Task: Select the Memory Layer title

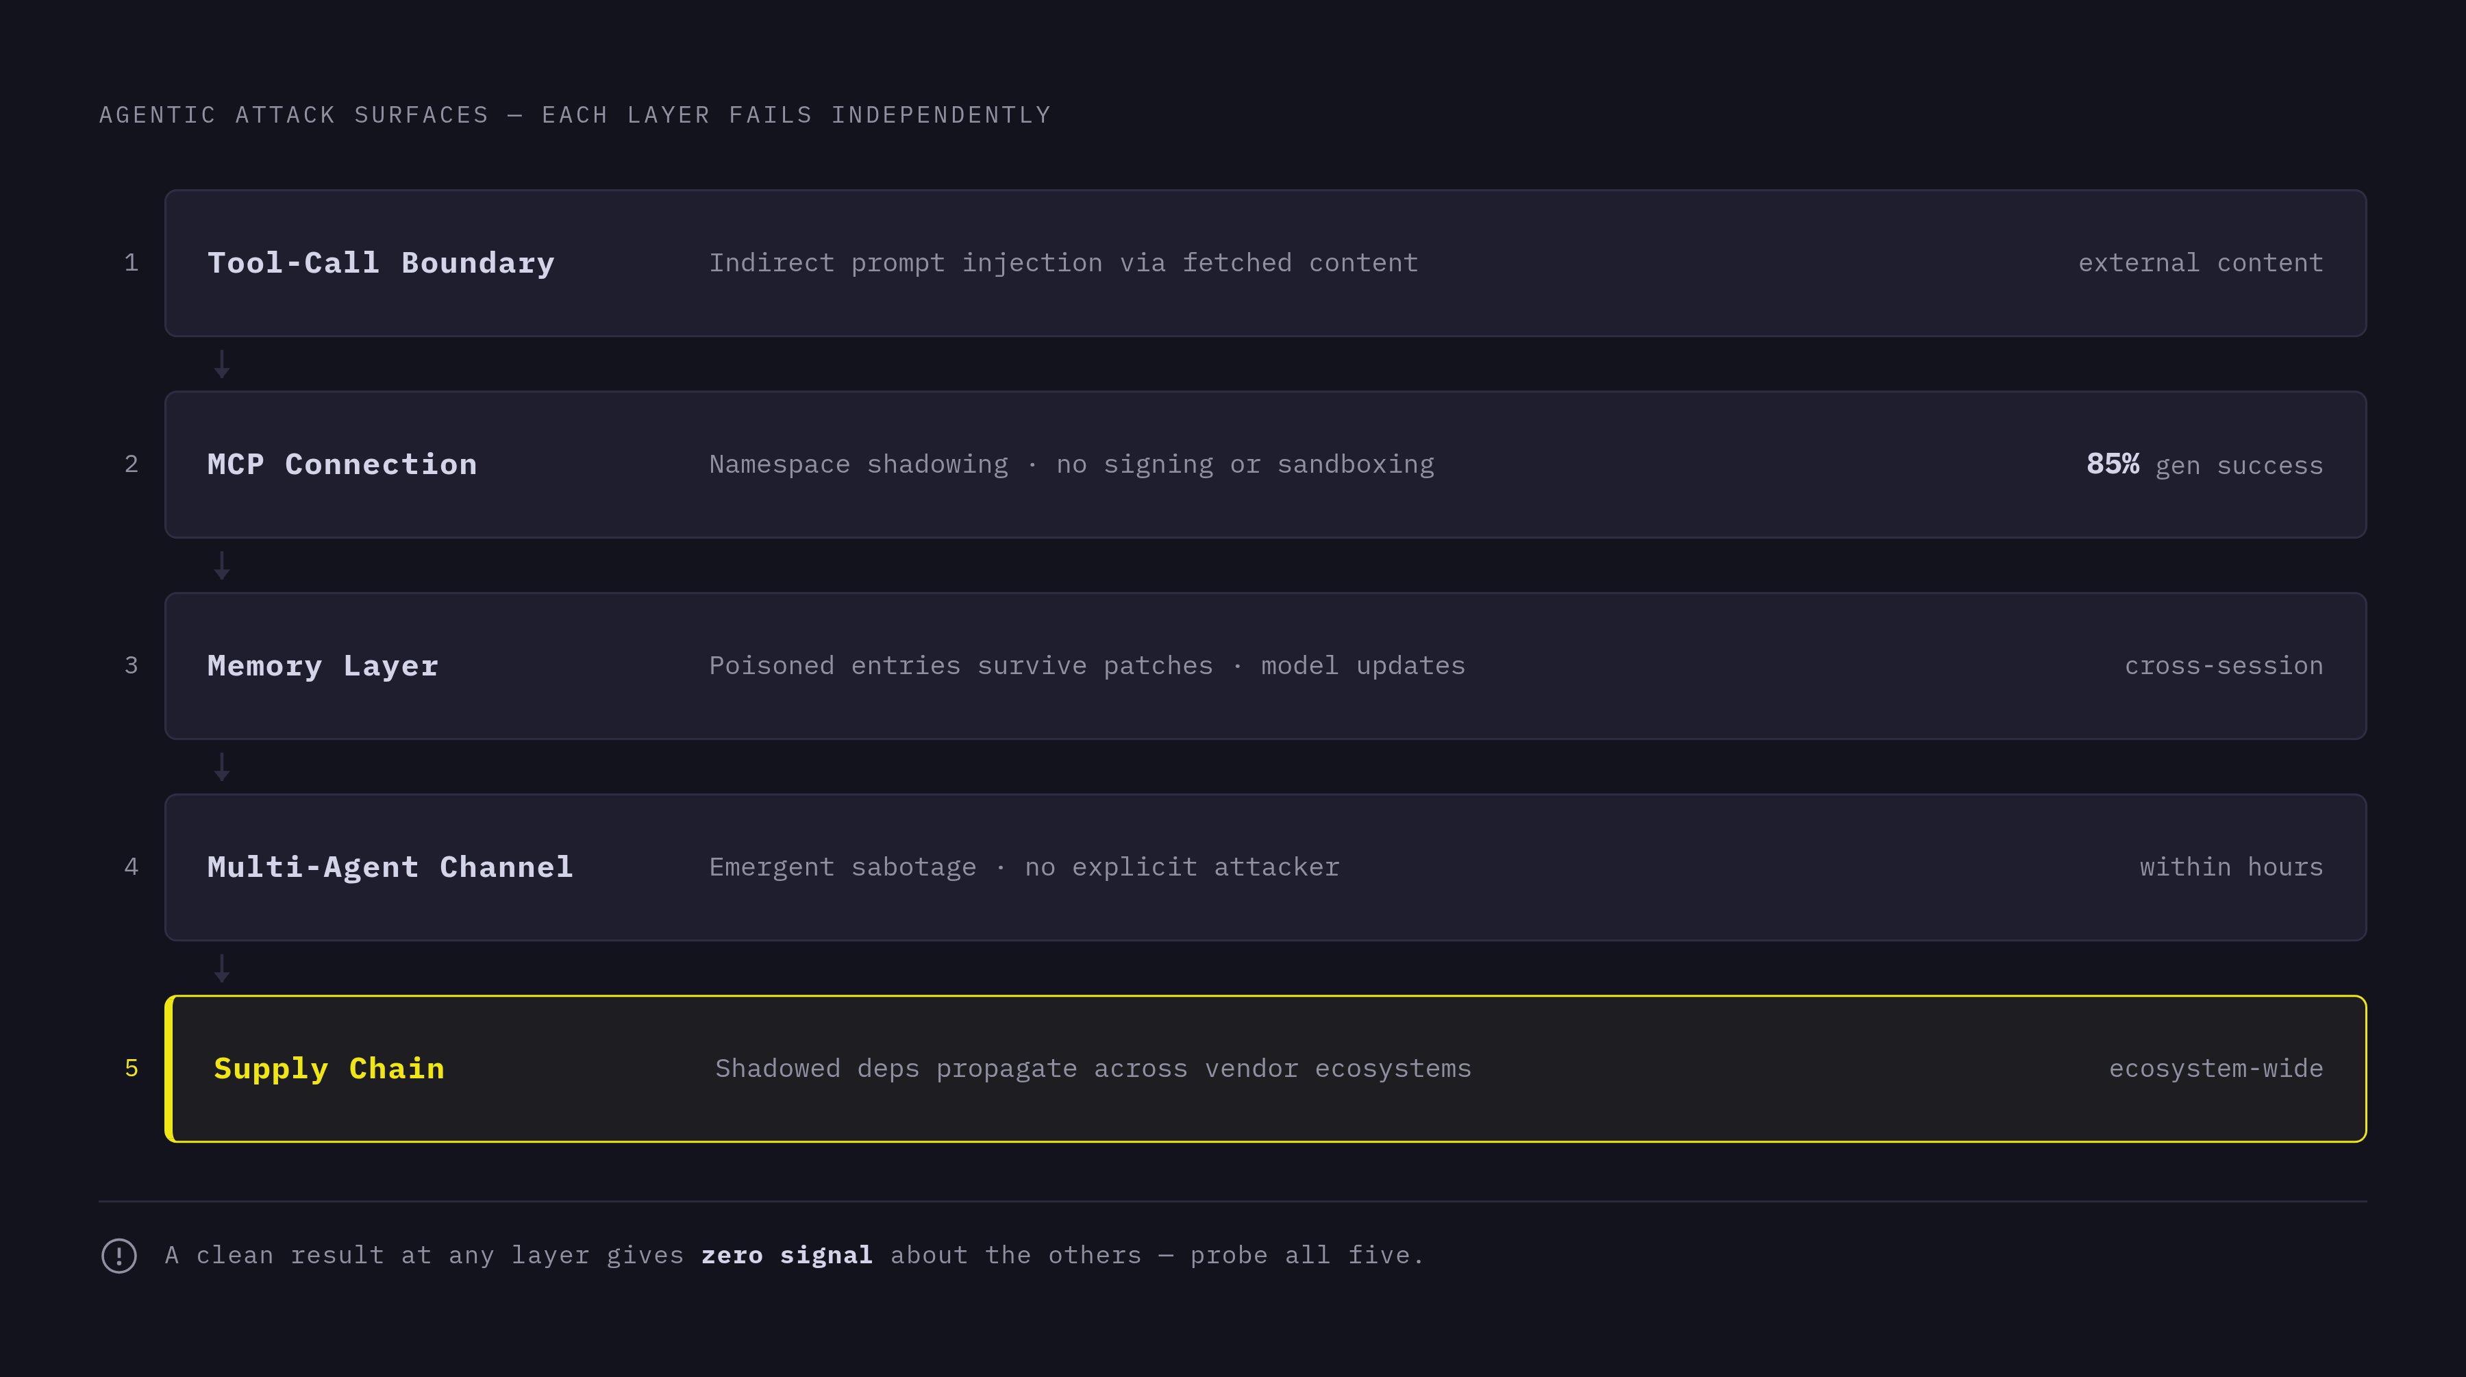Action: (323, 665)
